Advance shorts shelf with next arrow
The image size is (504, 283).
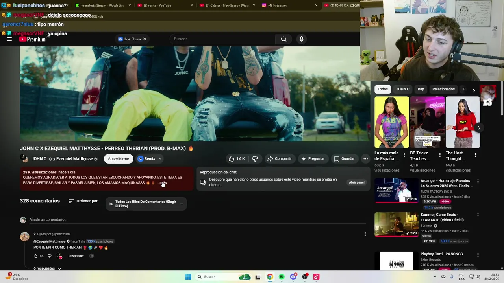click(x=479, y=128)
